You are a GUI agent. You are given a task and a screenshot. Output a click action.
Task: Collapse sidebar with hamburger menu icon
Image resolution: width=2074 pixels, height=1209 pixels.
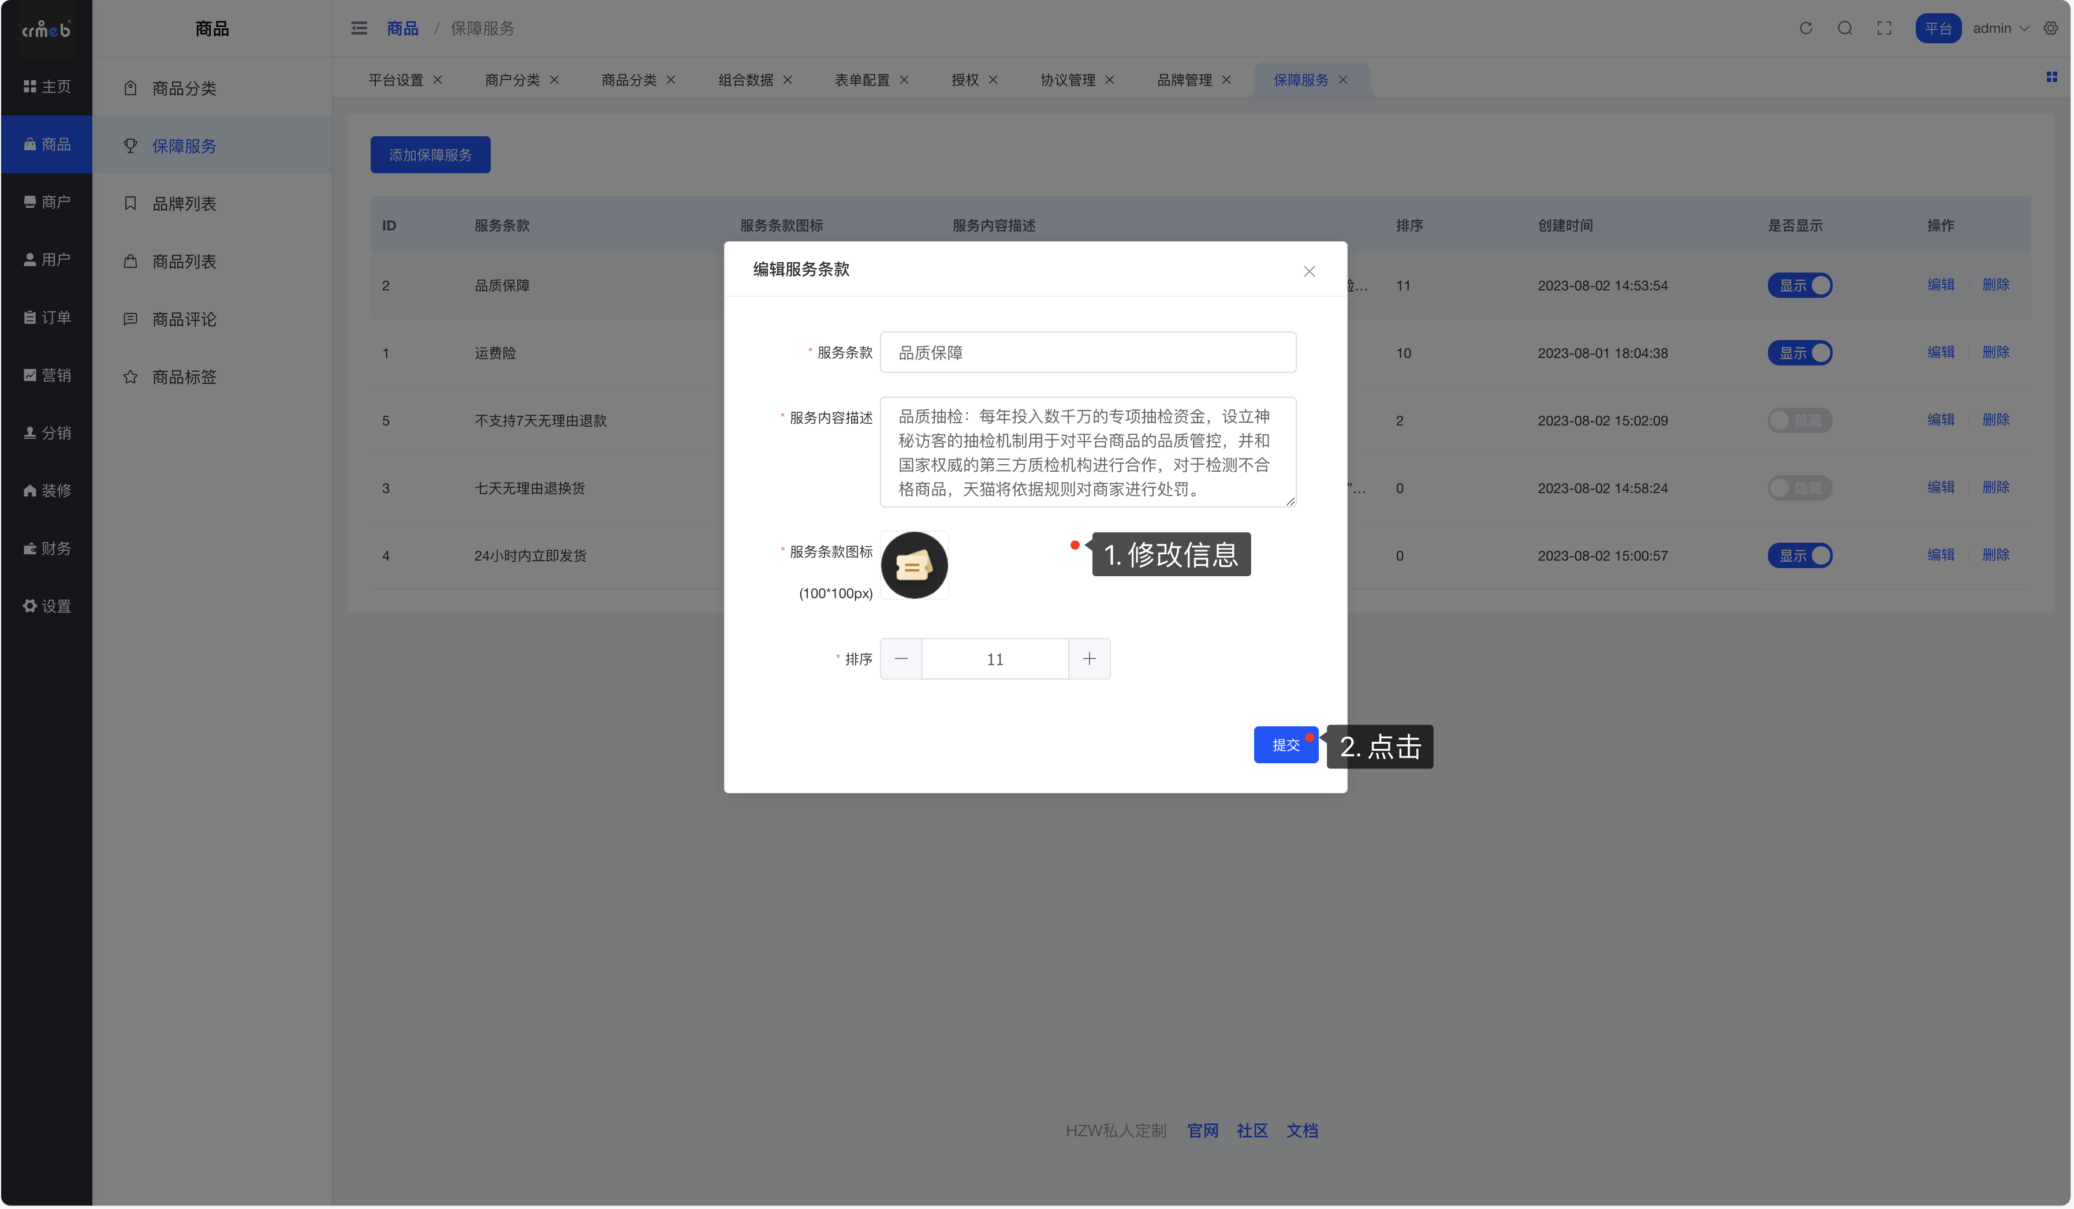(x=359, y=28)
